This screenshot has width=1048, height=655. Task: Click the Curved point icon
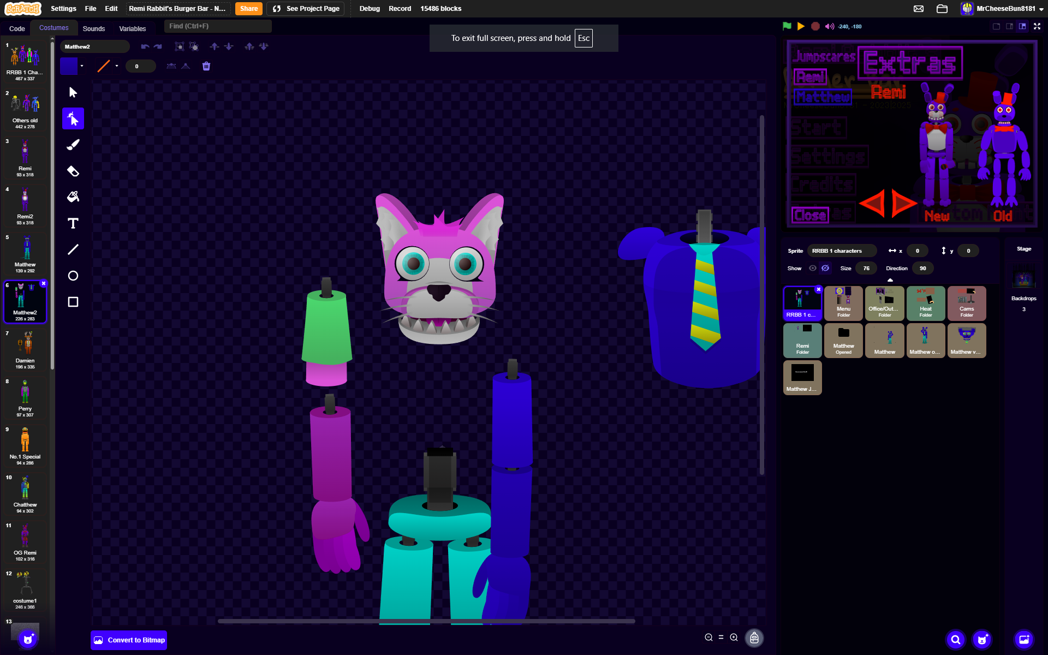[x=171, y=66]
